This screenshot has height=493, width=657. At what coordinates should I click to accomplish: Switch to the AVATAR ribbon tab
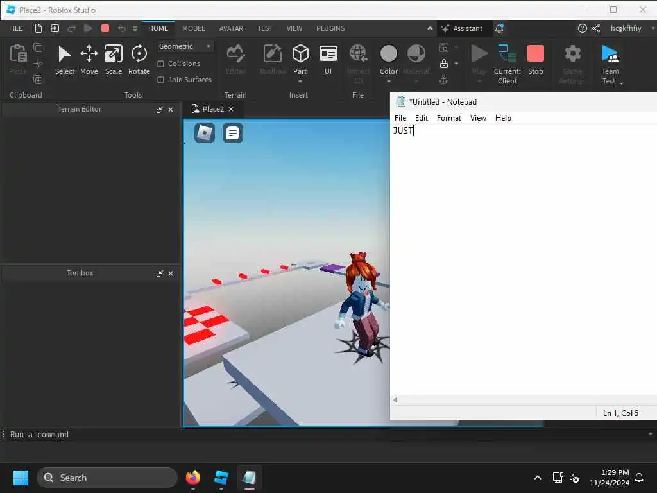pos(231,28)
